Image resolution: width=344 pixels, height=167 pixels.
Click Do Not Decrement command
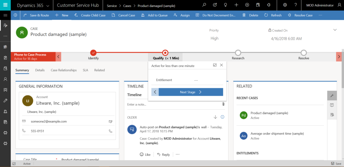pyautogui.click(x=215, y=15)
